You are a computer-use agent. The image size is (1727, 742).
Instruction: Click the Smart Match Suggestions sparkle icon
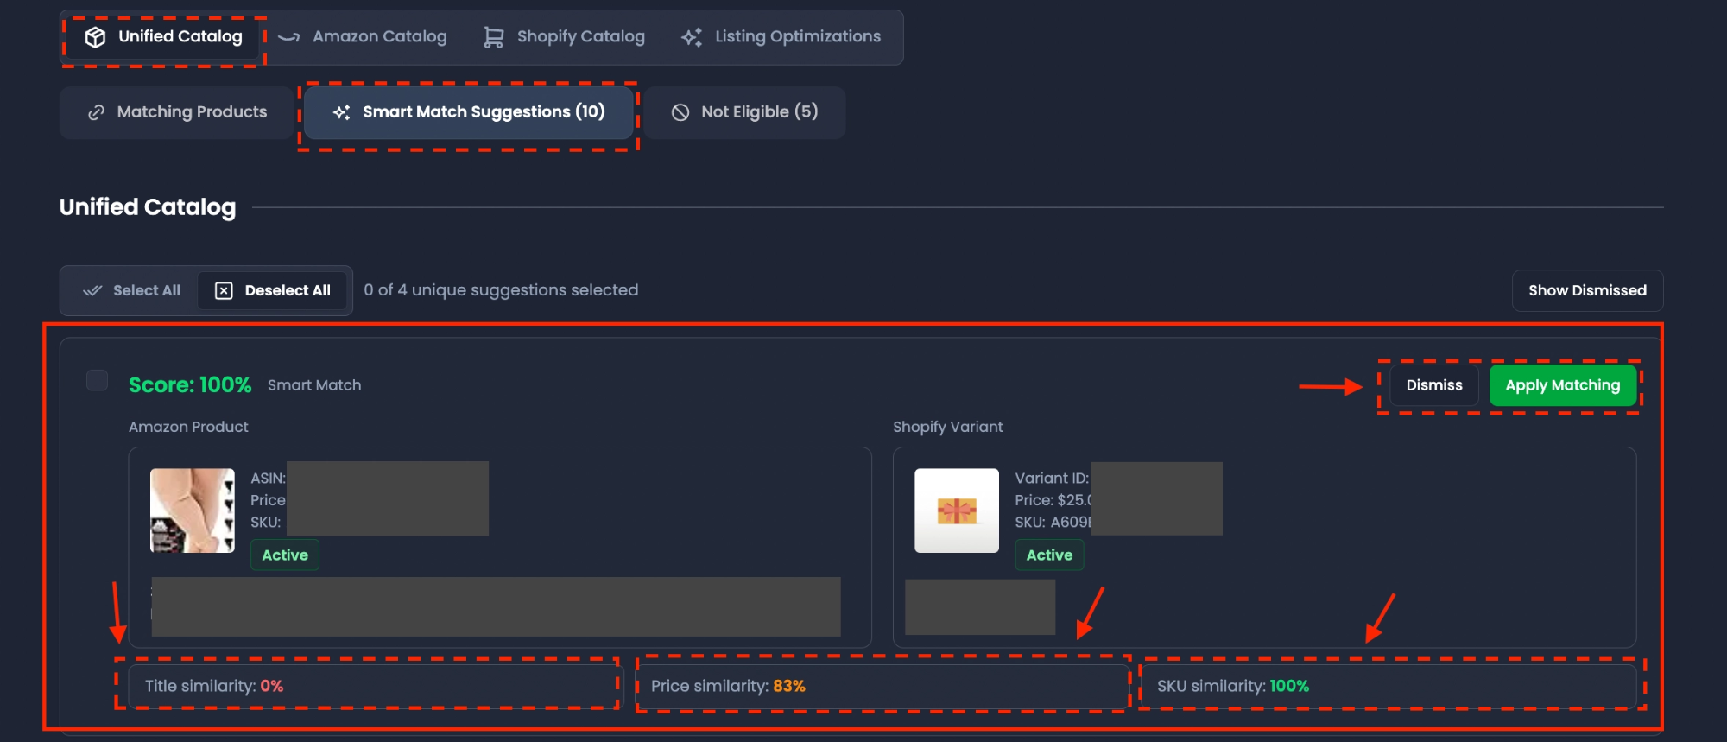click(x=342, y=112)
